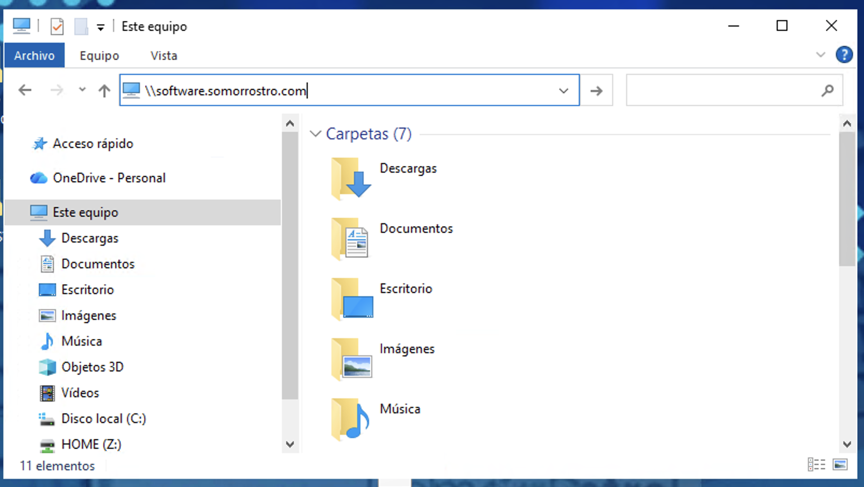Open the Archivo menu

pos(34,55)
